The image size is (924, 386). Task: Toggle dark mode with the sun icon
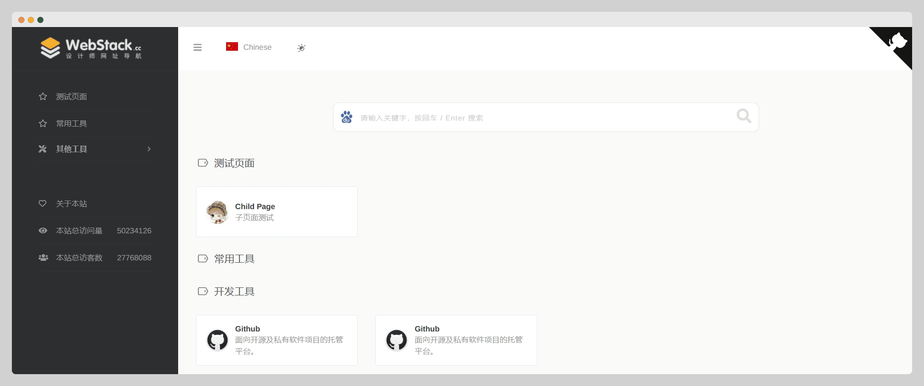pyautogui.click(x=301, y=48)
